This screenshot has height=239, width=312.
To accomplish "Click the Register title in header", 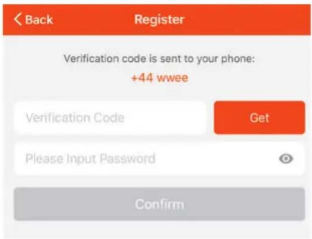I will [159, 20].
